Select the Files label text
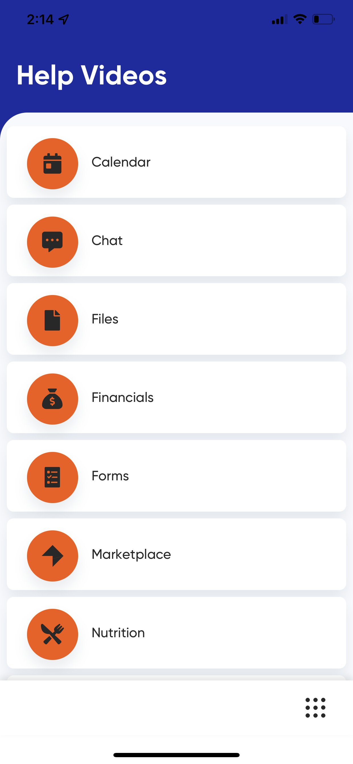 point(105,319)
